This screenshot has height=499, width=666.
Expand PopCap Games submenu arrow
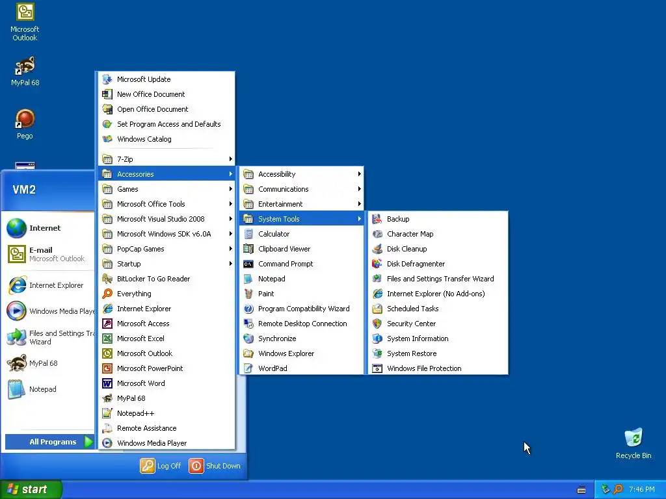(231, 249)
